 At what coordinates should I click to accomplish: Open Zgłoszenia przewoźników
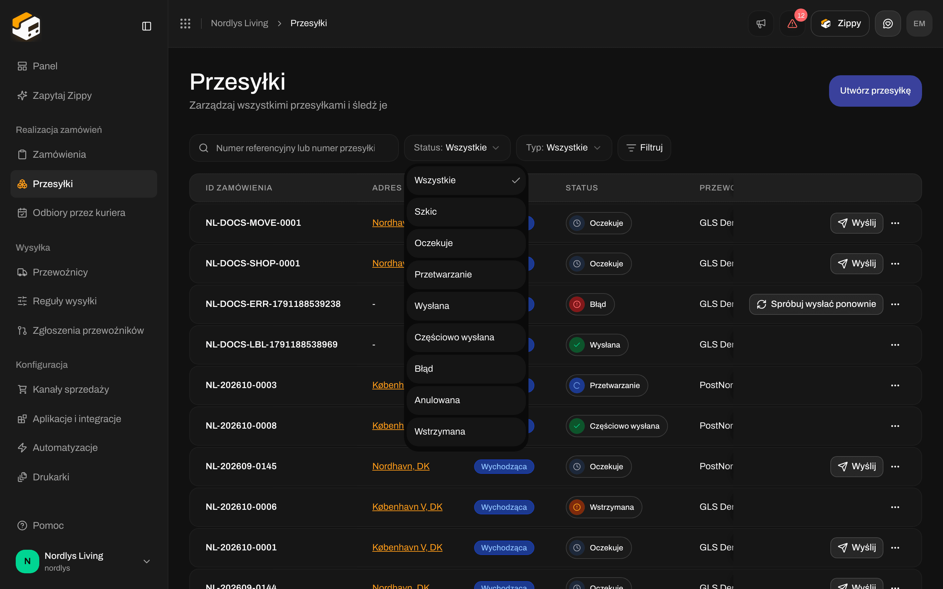tap(84, 330)
